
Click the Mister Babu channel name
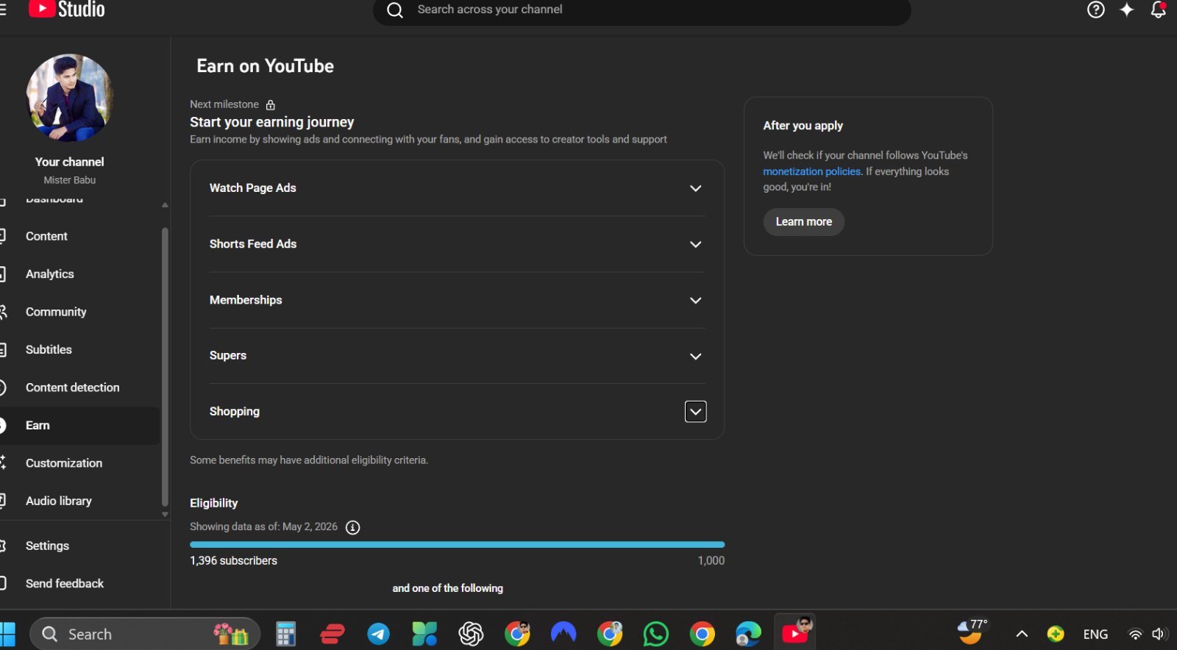click(x=69, y=180)
